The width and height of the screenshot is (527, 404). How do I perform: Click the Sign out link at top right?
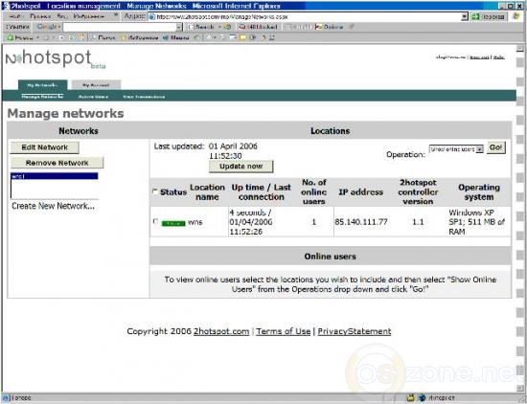click(479, 57)
